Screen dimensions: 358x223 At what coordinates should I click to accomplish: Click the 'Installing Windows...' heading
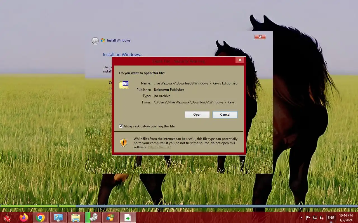pos(123,55)
